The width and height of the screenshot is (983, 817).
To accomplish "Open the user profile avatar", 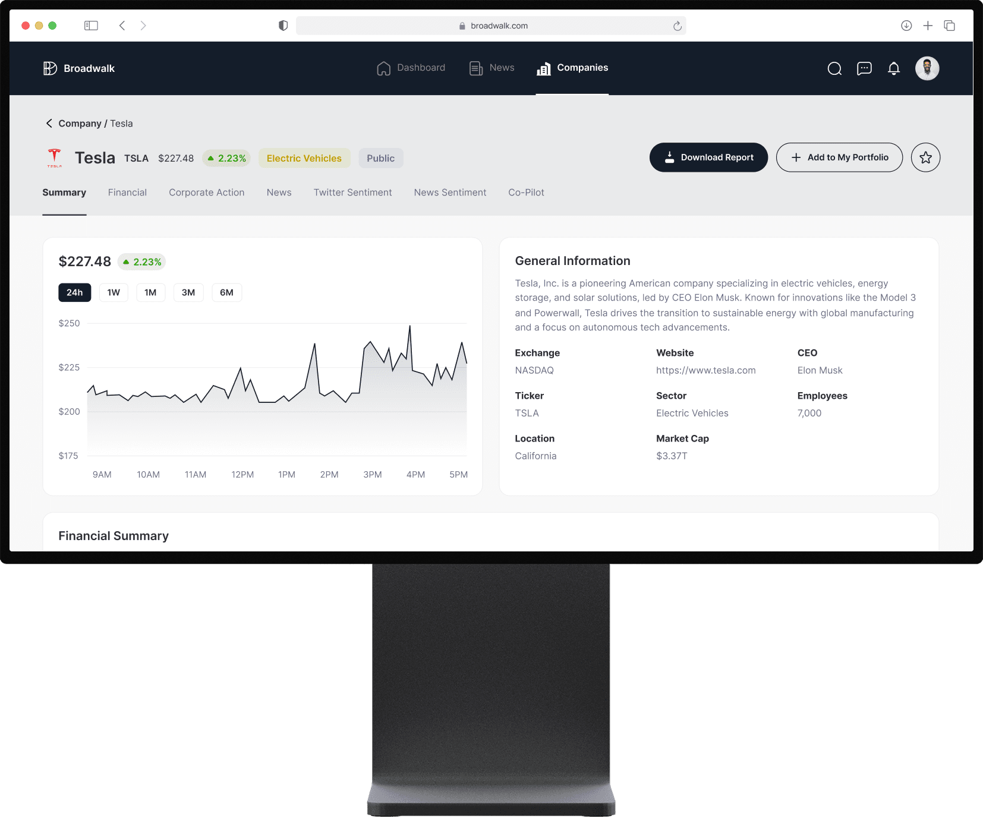I will 927,68.
